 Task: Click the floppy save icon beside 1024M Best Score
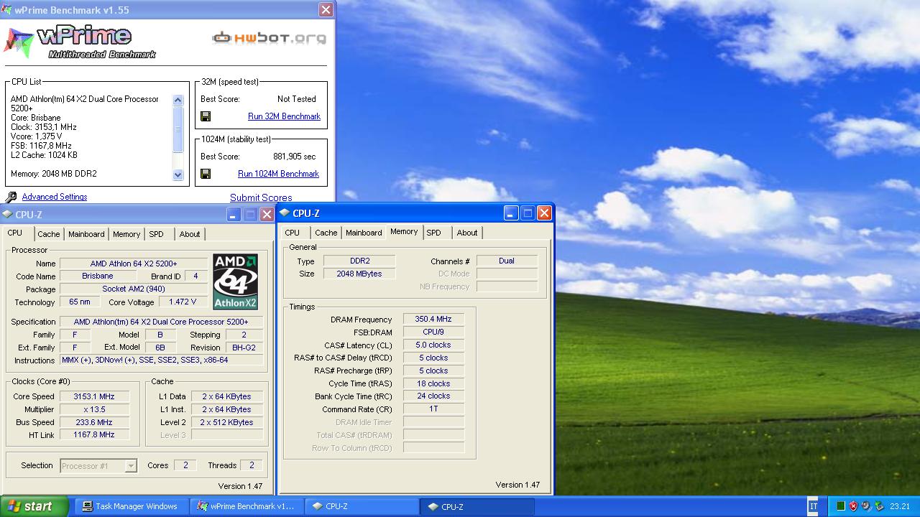coord(206,174)
